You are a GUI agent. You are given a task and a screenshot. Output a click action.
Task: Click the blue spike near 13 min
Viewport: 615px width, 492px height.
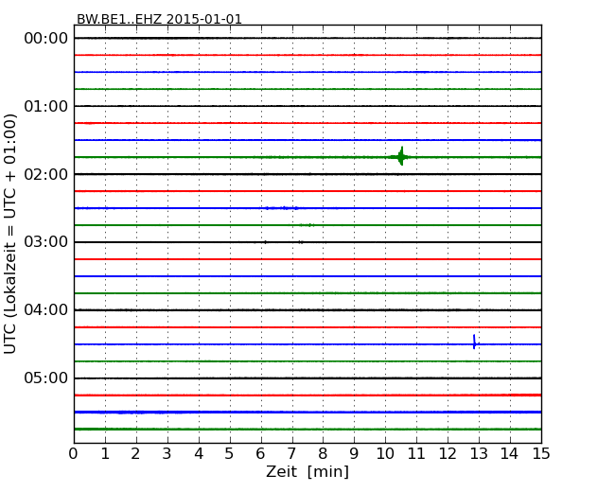pyautogui.click(x=475, y=343)
